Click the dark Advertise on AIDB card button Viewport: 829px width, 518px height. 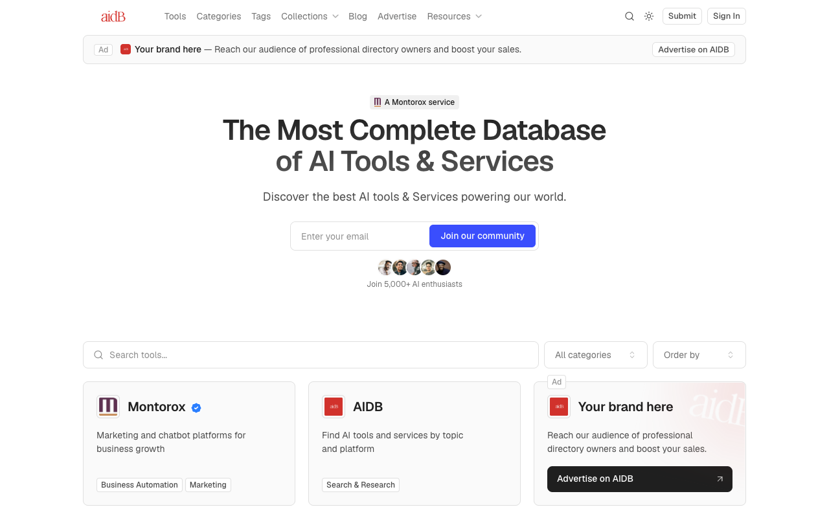[640, 479]
